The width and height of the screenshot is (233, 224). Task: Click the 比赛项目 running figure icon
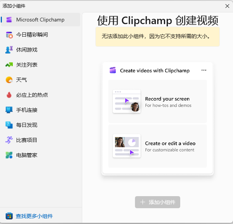[9, 140]
